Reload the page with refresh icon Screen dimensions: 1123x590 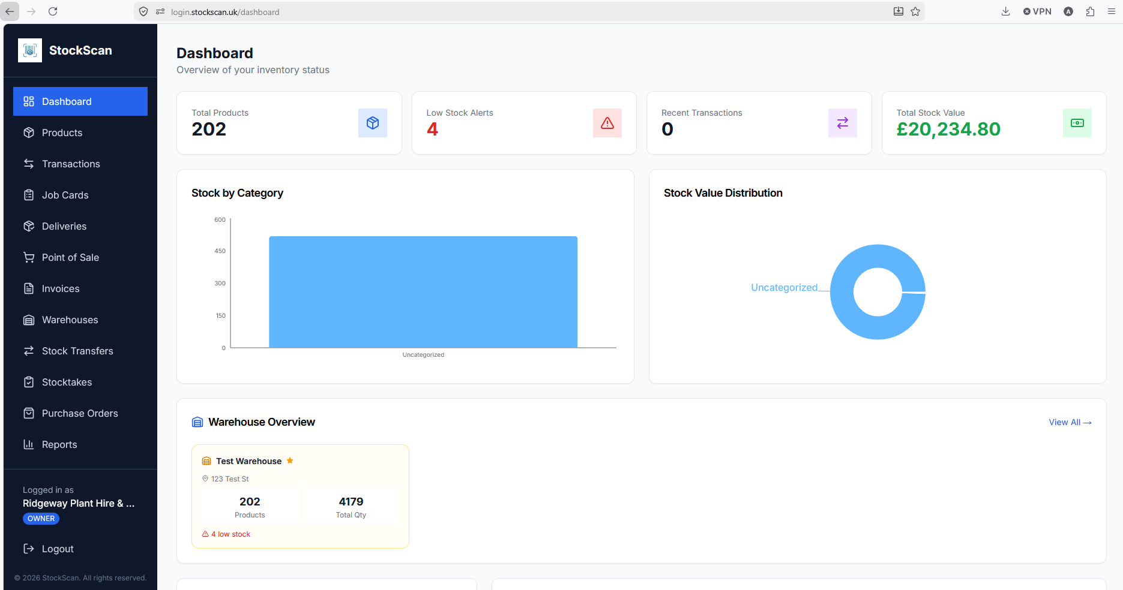point(53,11)
